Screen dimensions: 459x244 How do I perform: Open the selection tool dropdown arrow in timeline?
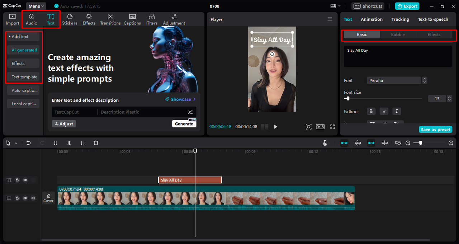coord(16,143)
